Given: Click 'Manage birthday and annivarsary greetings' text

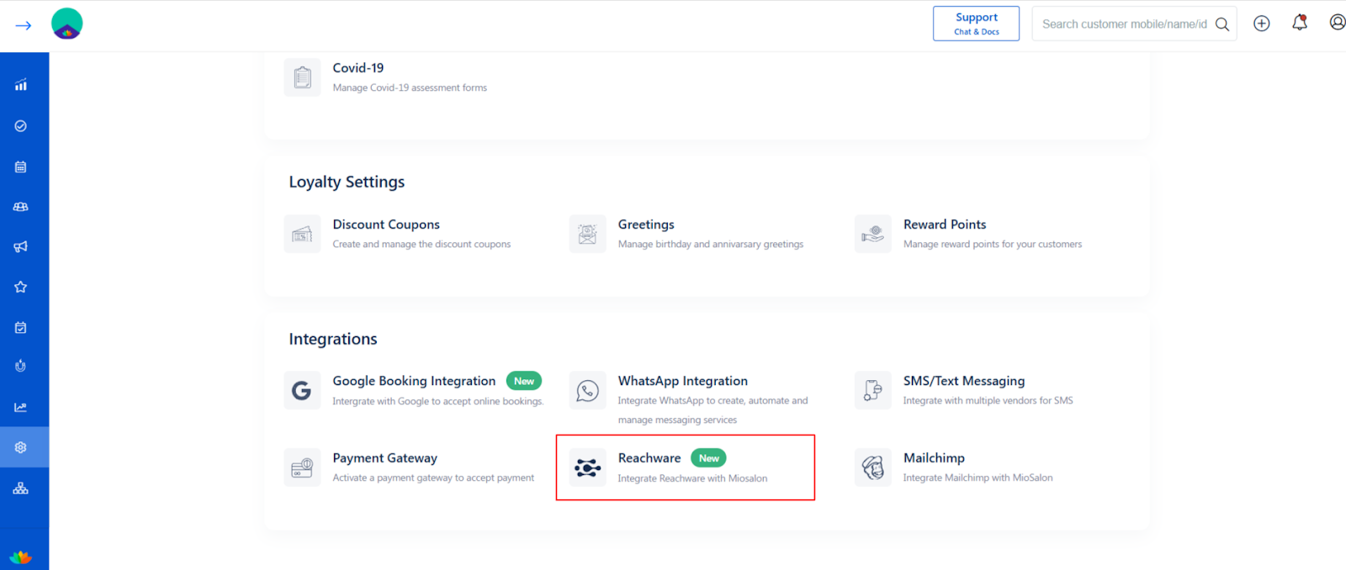Looking at the screenshot, I should [x=711, y=244].
